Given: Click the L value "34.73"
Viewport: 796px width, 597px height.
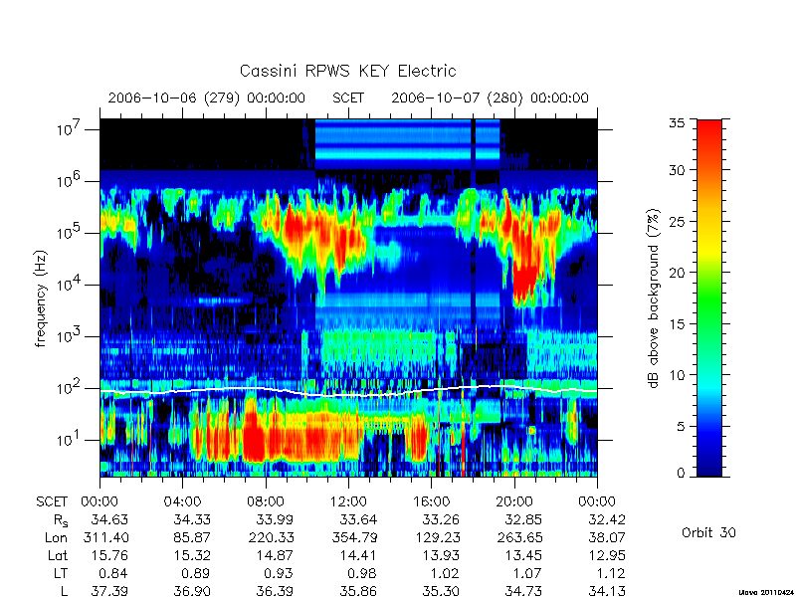Looking at the screenshot, I should [x=524, y=591].
